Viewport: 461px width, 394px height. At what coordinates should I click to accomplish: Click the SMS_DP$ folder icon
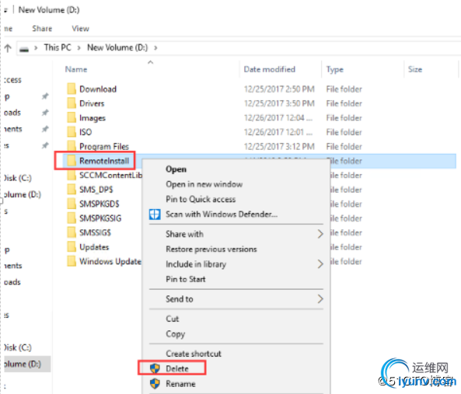(72, 189)
